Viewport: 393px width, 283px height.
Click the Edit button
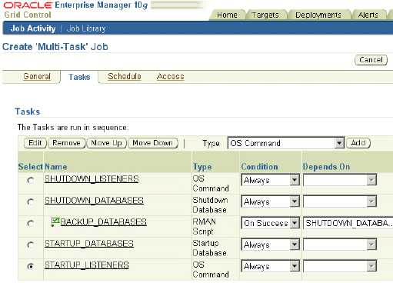click(x=35, y=143)
